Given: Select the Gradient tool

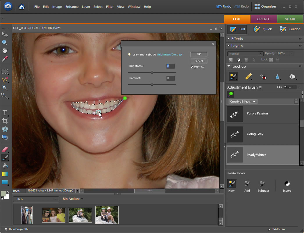Looking at the screenshot, I should coord(5,174).
